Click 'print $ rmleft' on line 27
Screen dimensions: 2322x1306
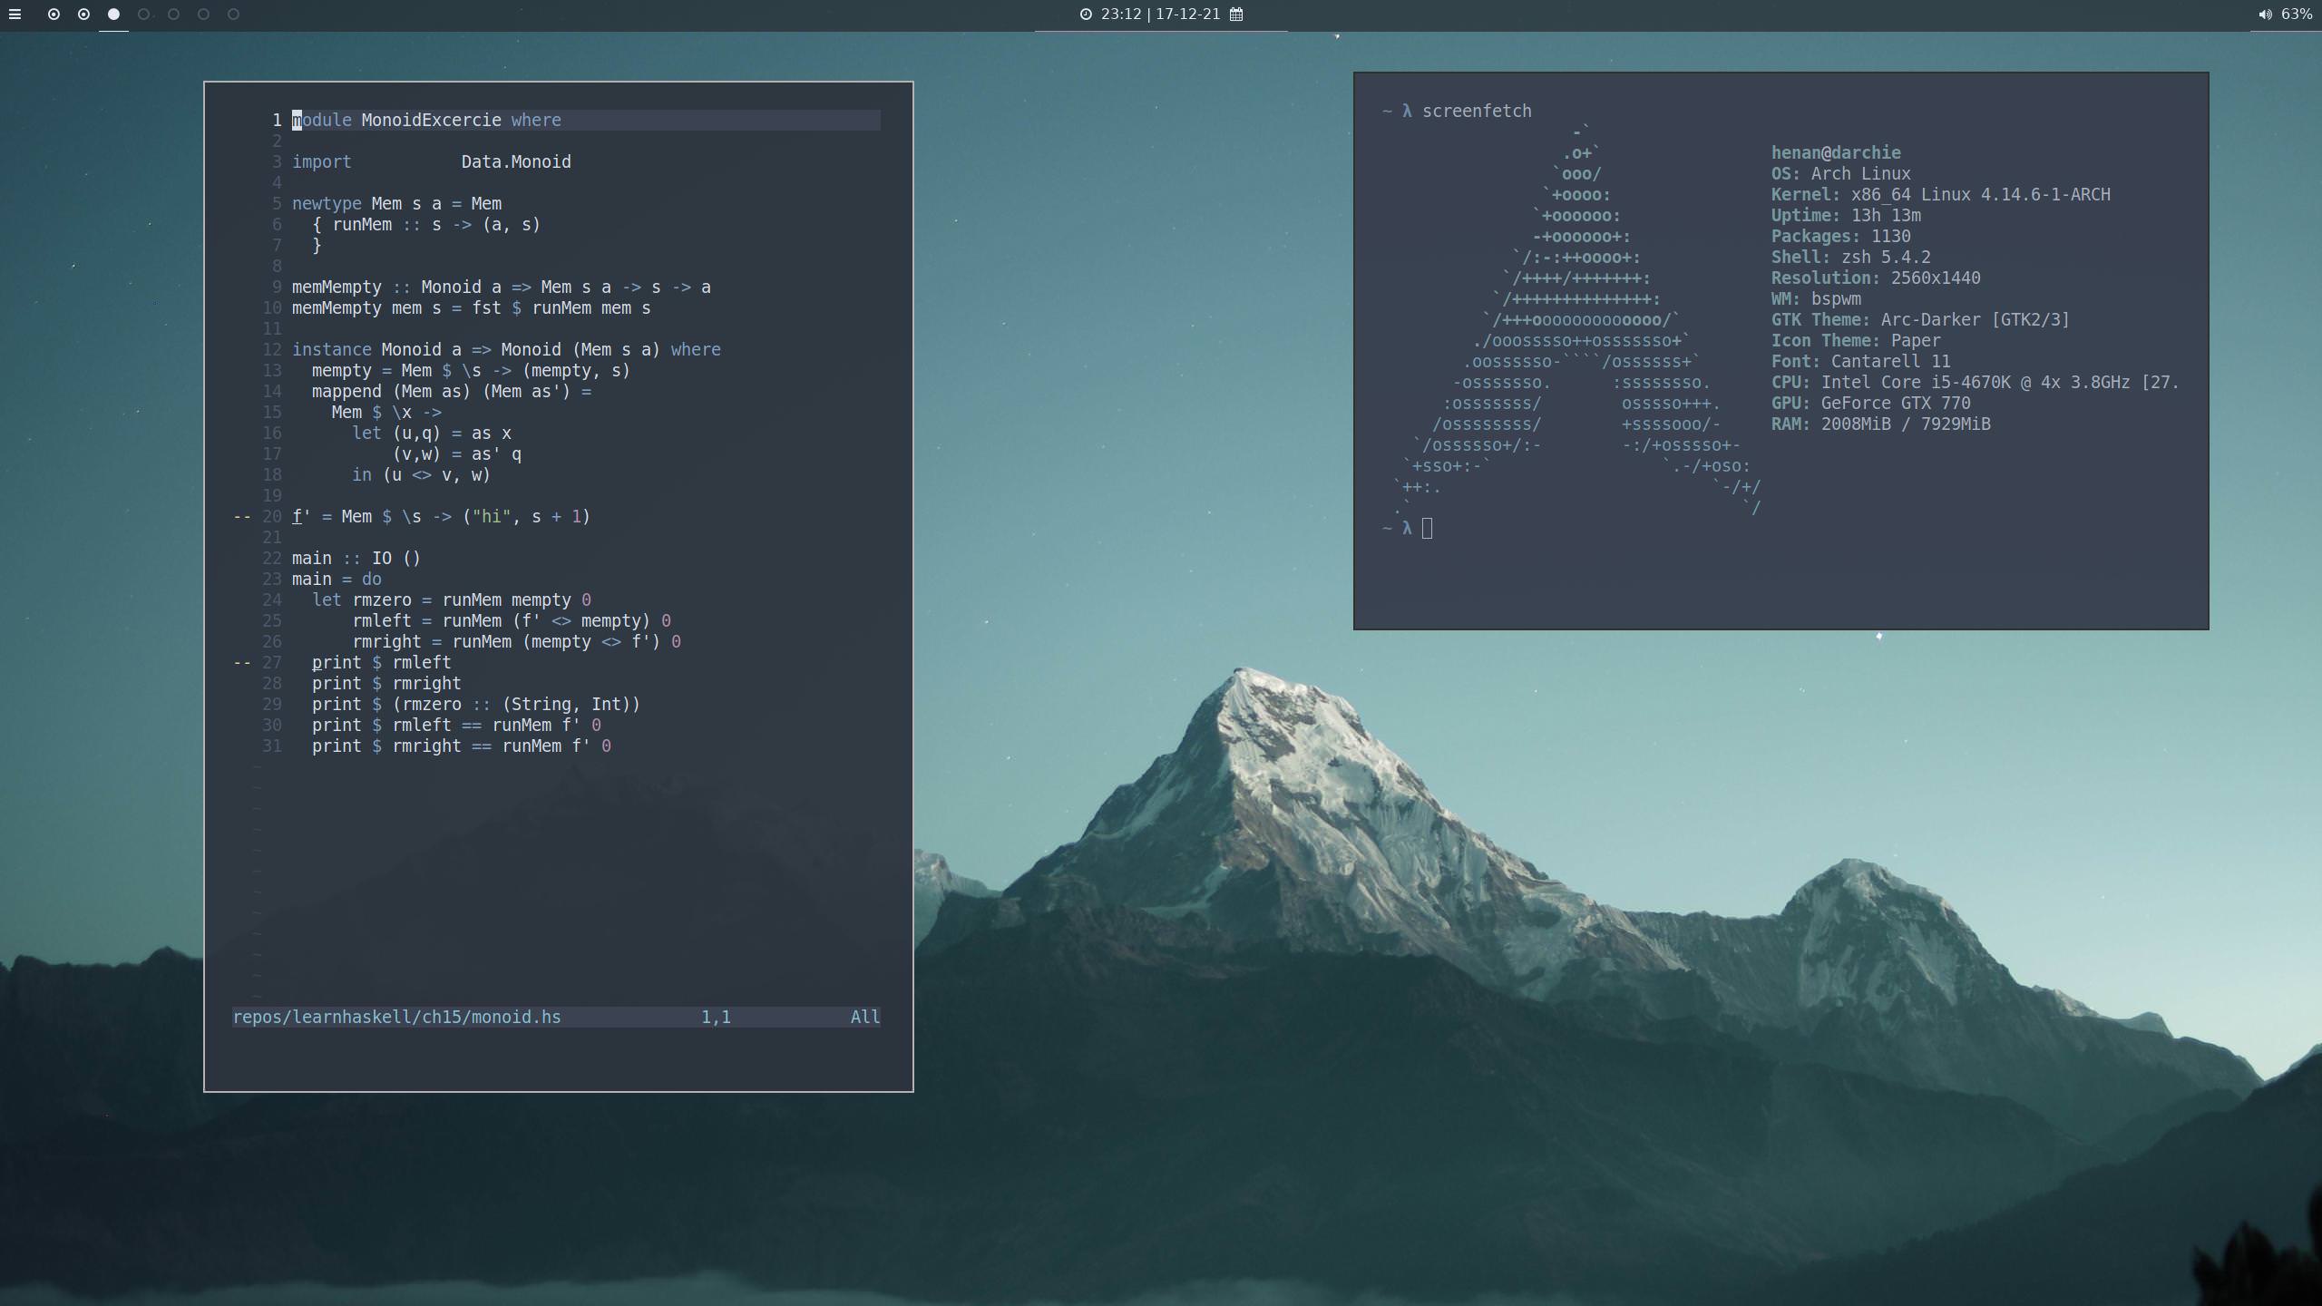point(382,662)
